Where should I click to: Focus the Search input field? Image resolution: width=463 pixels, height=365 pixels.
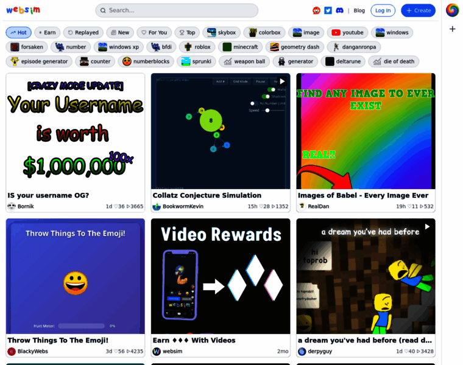(177, 10)
